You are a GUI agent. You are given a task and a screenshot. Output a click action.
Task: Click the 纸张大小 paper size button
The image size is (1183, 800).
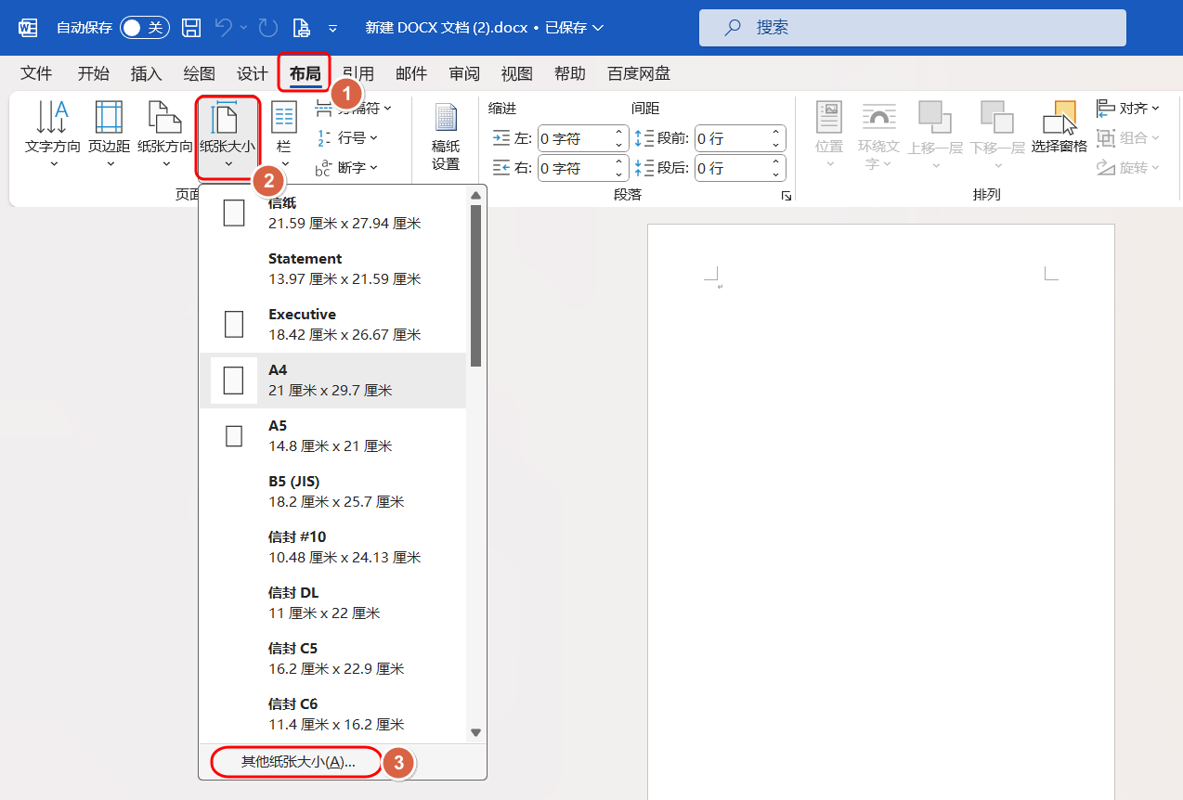click(227, 134)
